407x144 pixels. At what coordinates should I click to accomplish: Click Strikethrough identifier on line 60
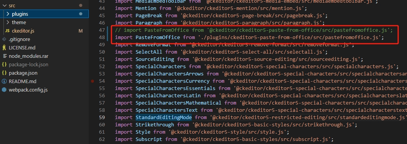coord(155,124)
